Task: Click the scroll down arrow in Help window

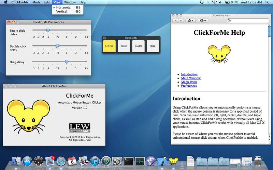Action: coord(269,139)
